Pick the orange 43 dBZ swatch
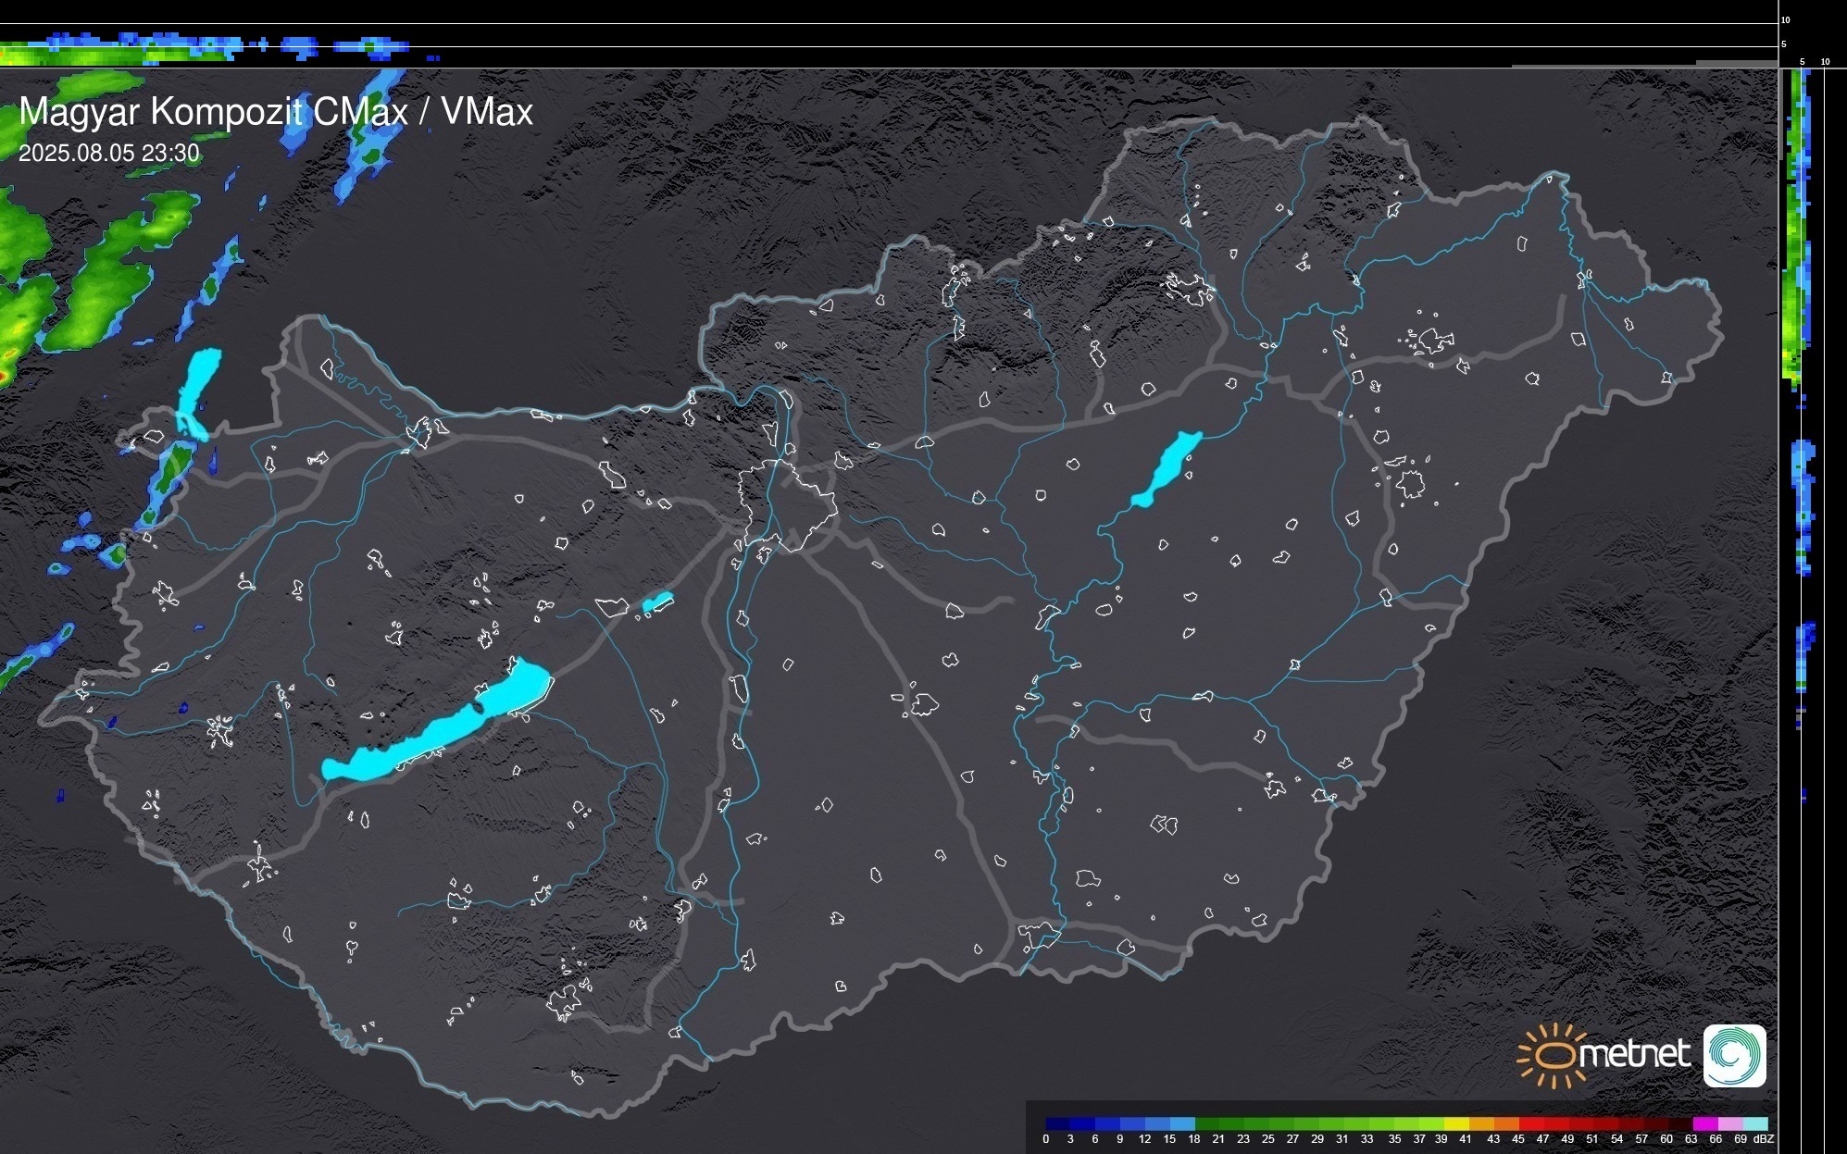 (x=1506, y=1124)
